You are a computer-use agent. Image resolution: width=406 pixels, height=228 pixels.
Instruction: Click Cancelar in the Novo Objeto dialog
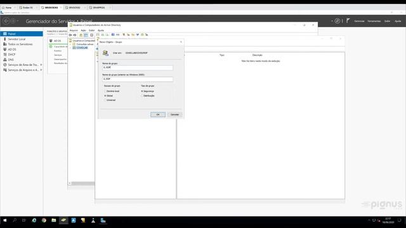click(x=175, y=115)
